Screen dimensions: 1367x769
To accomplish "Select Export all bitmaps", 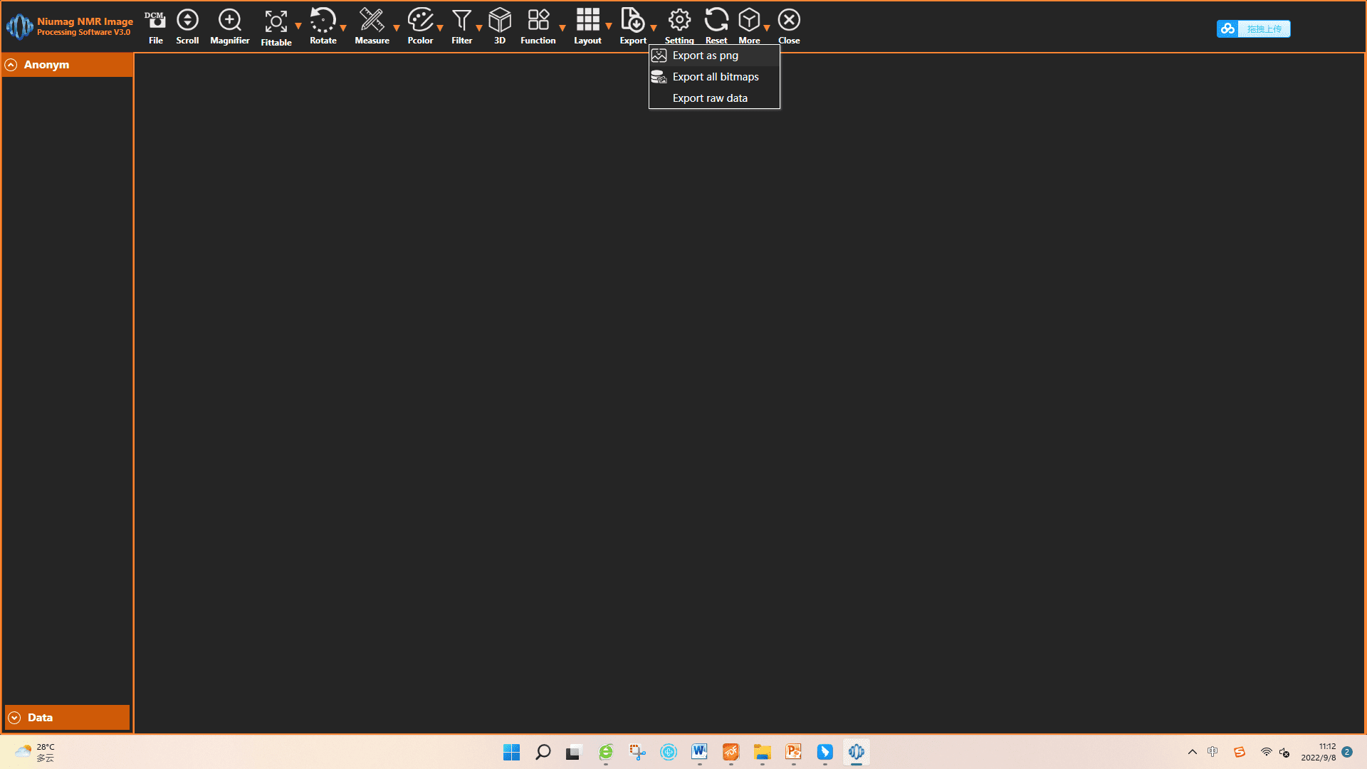I will click(715, 77).
